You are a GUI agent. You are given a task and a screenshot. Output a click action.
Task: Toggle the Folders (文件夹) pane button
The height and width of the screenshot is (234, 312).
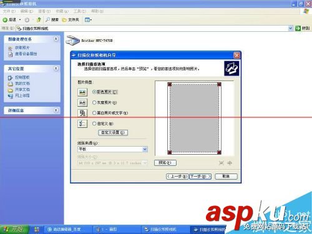(x=71, y=20)
